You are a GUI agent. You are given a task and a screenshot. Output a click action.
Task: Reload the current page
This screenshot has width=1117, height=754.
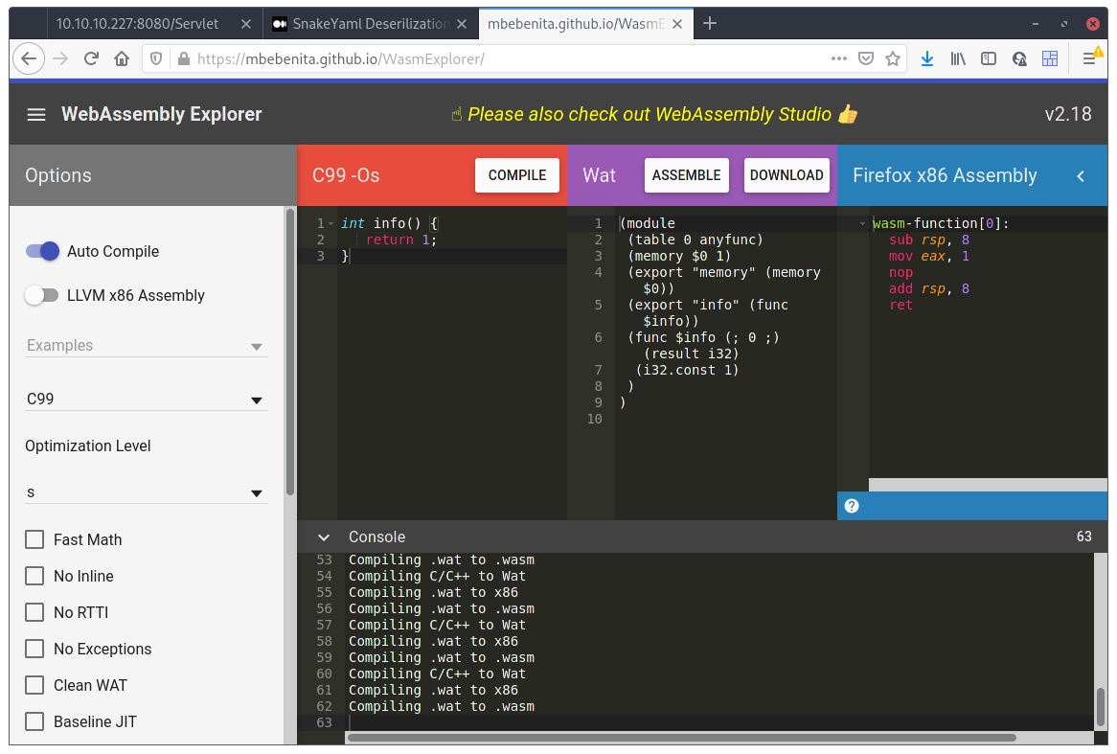point(91,58)
